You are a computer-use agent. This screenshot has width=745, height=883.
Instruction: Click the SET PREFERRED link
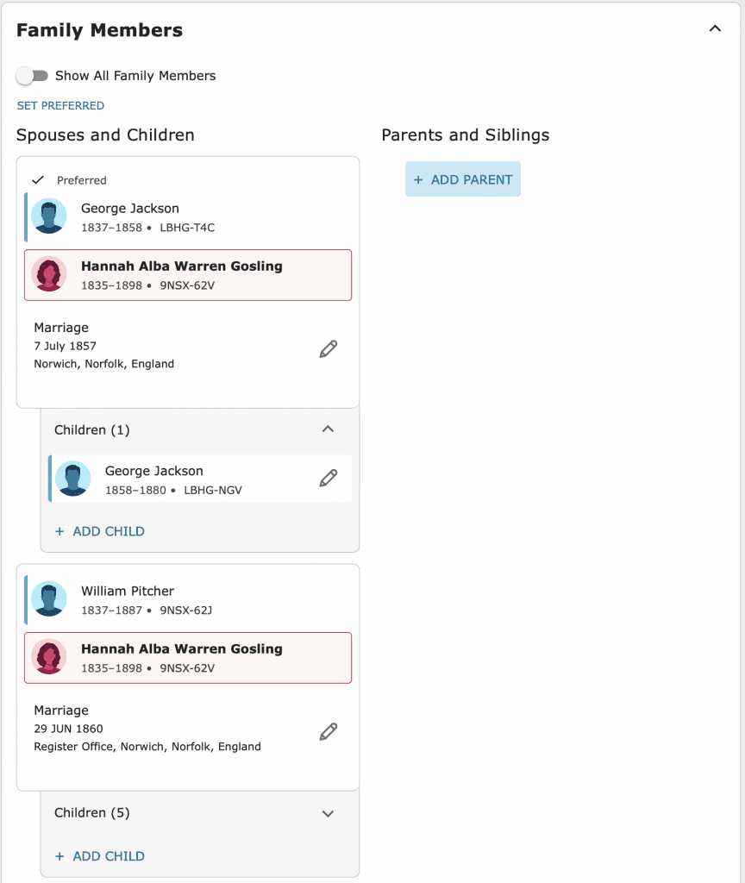[61, 106]
